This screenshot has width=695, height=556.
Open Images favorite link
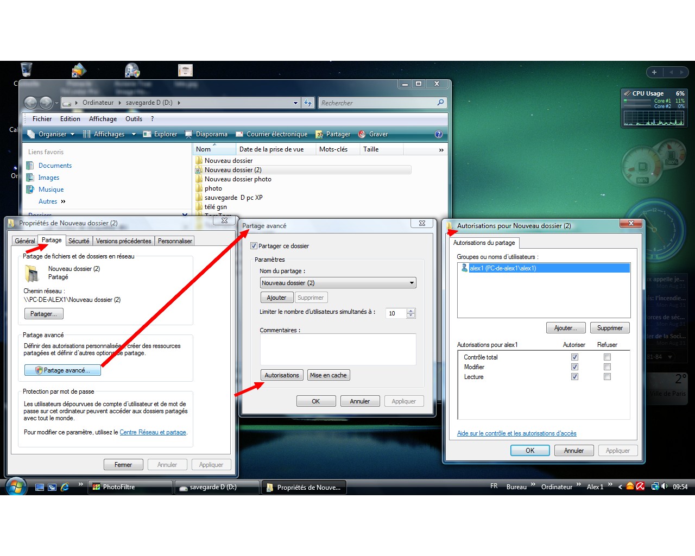tap(49, 178)
